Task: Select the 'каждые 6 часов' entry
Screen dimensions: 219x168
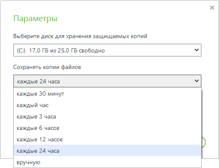Action: [x=107, y=128]
